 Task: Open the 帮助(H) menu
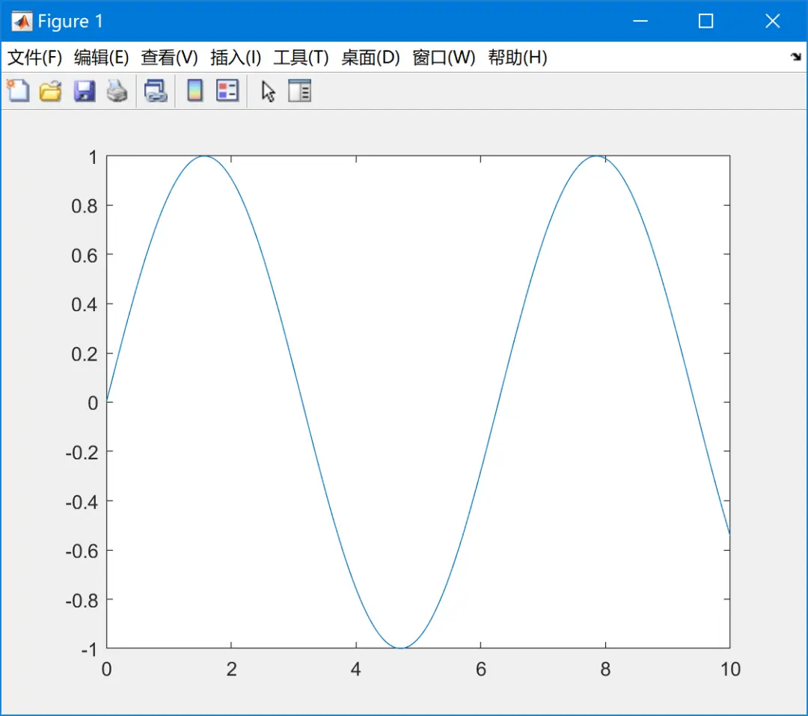click(x=518, y=57)
